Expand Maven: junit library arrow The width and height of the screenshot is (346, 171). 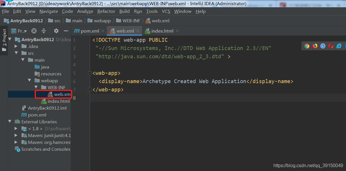click(x=16, y=135)
